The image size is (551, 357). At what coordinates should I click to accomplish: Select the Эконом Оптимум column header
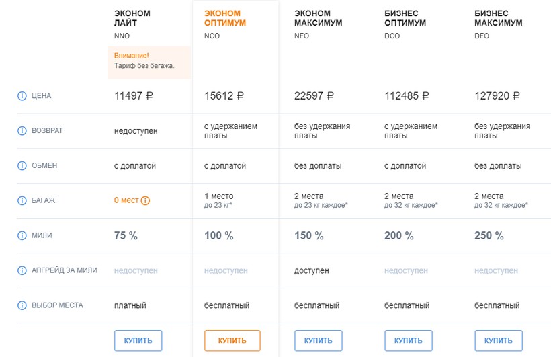point(222,18)
